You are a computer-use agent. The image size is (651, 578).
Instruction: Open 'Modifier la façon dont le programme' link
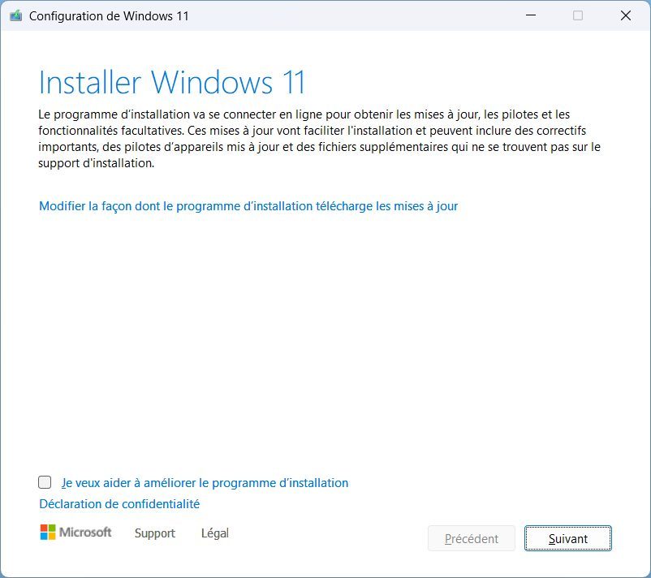coord(248,206)
